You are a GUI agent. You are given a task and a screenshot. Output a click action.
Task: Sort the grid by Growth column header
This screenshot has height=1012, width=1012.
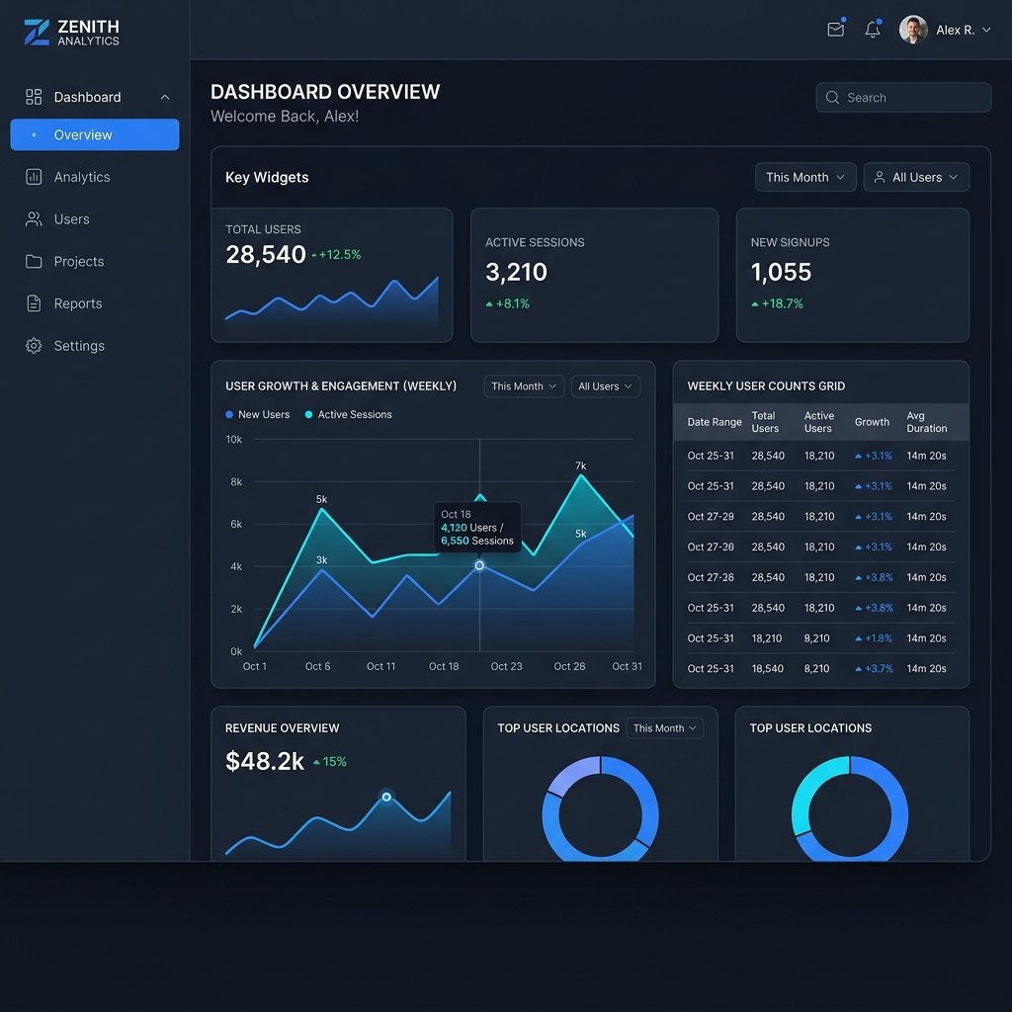pos(872,422)
